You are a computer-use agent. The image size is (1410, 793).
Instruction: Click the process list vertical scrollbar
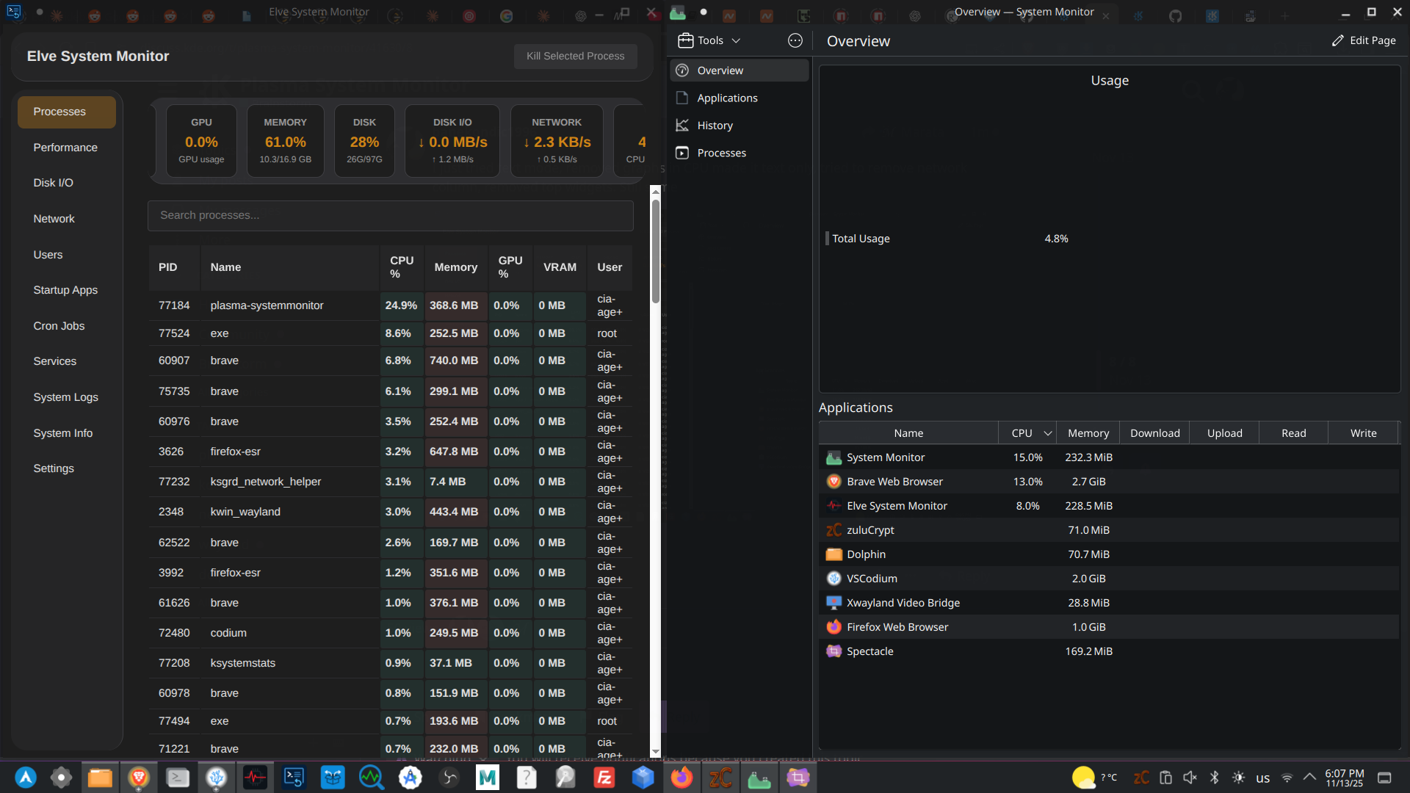656,251
